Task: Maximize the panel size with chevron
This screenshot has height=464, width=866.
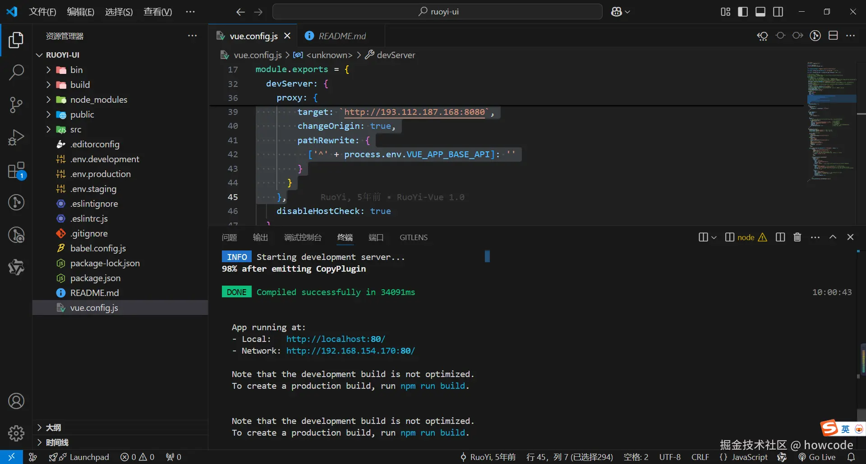Action: point(833,237)
